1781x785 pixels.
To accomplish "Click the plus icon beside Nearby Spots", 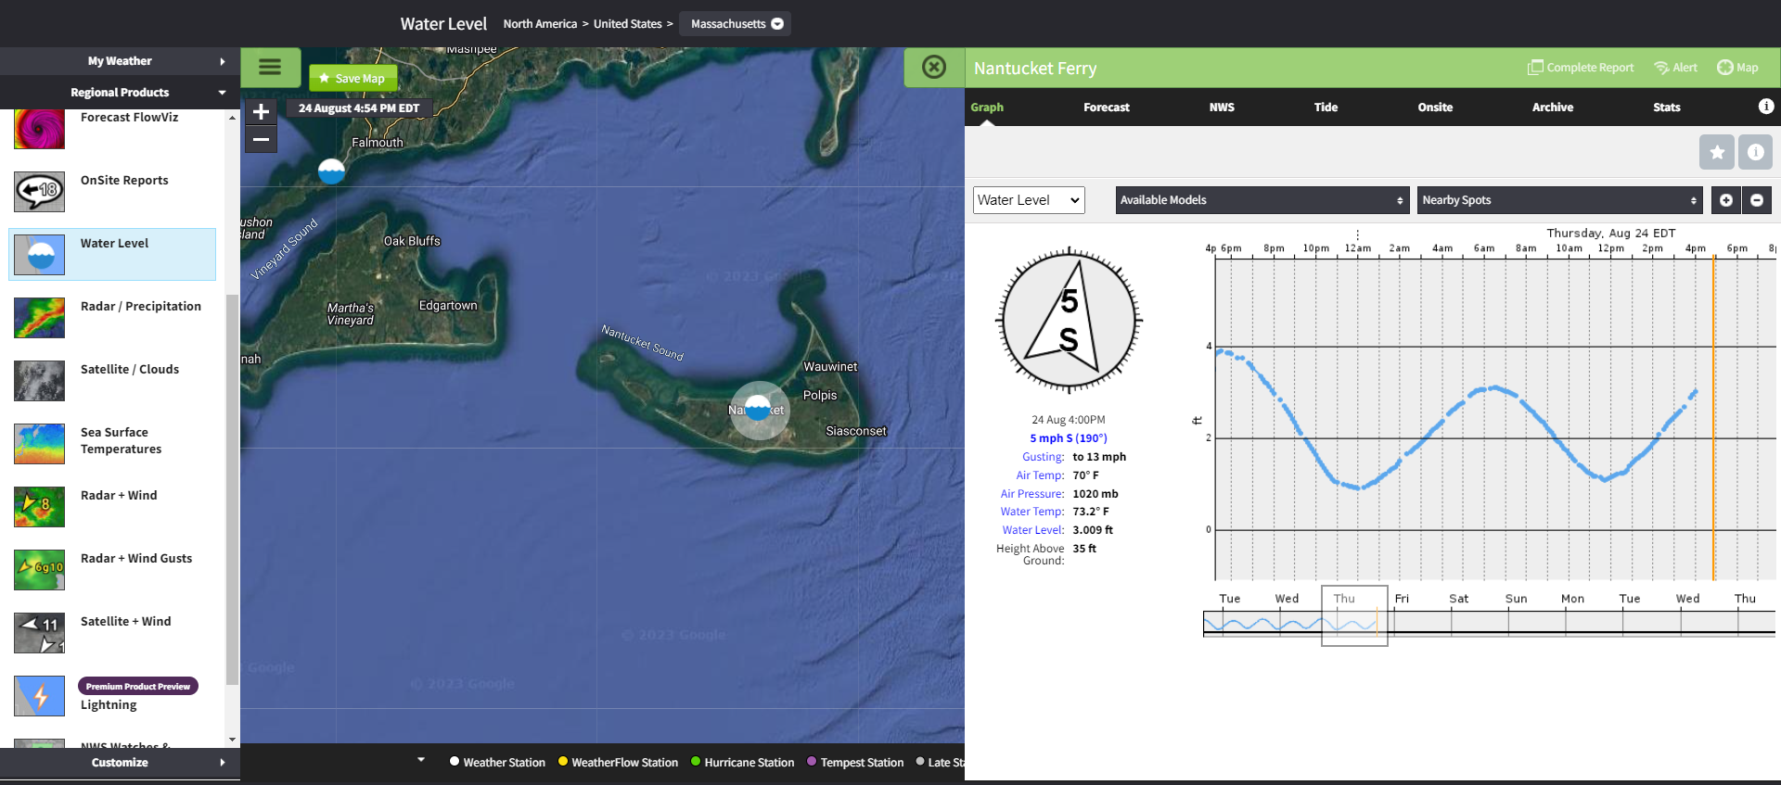I will coord(1725,200).
